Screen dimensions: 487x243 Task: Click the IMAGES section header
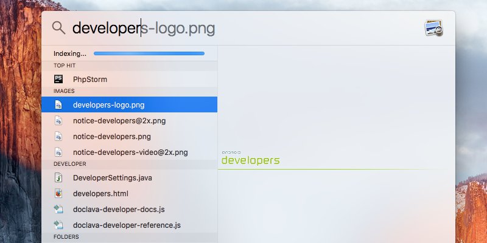point(64,91)
